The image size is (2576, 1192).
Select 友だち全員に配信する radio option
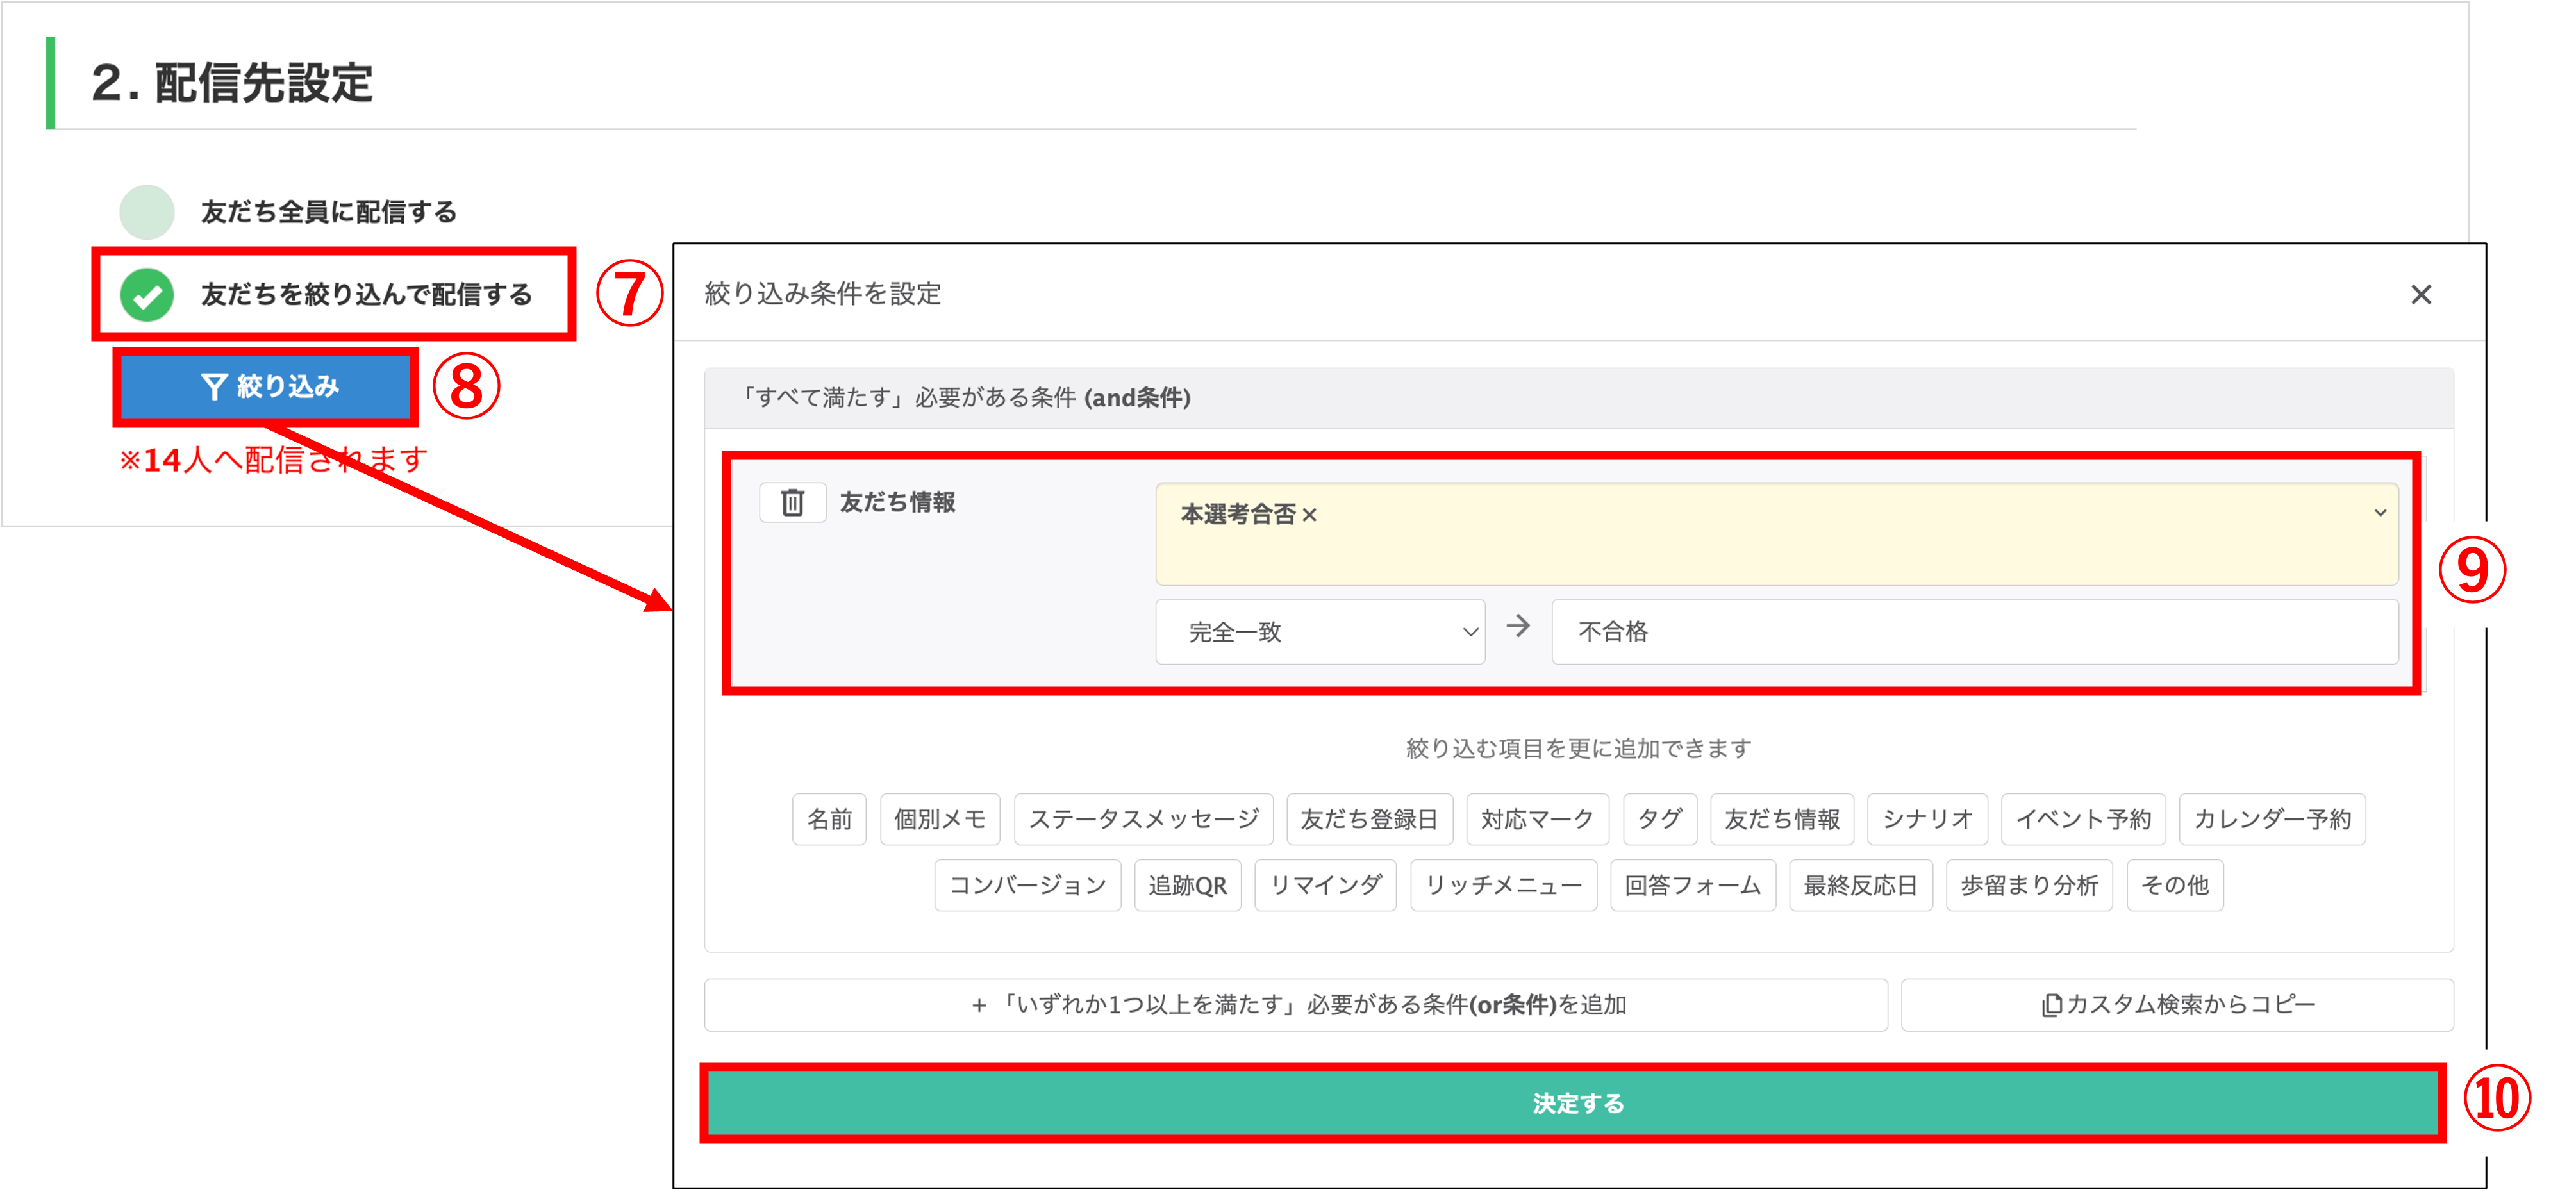coord(147,212)
